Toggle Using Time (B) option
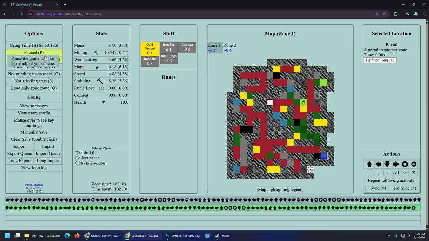Image resolution: width=429 pixels, height=241 pixels. [34, 45]
